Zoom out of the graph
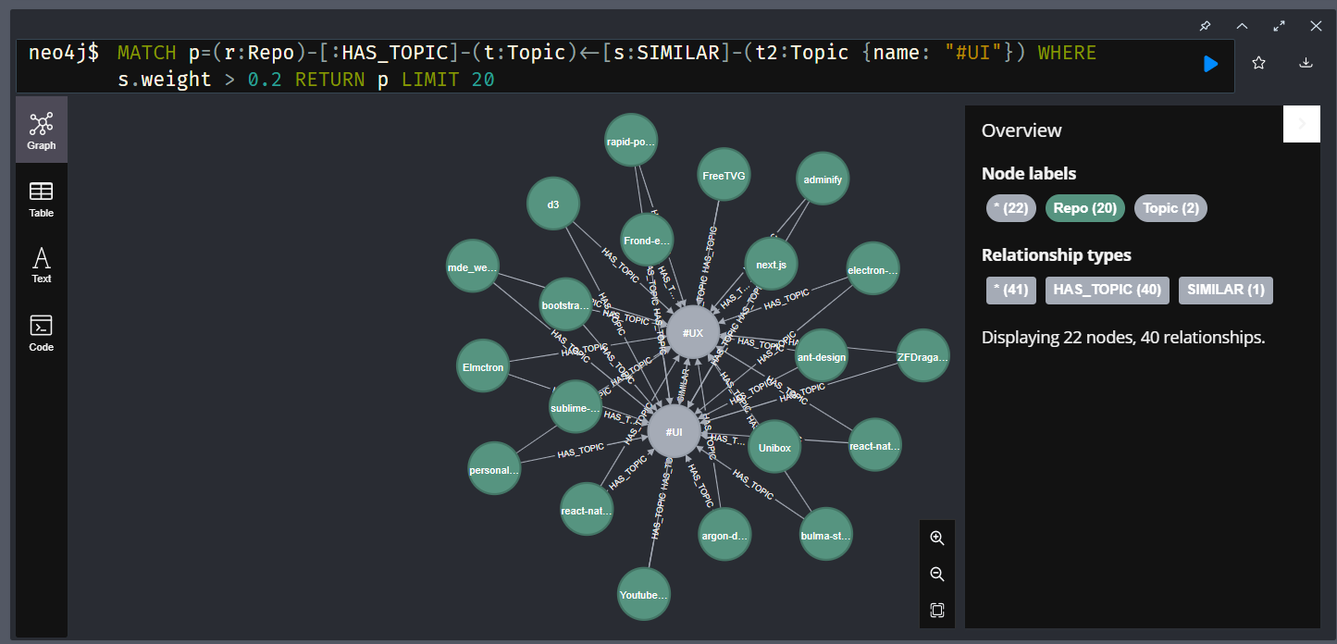The height and width of the screenshot is (644, 1337). pos(936,575)
